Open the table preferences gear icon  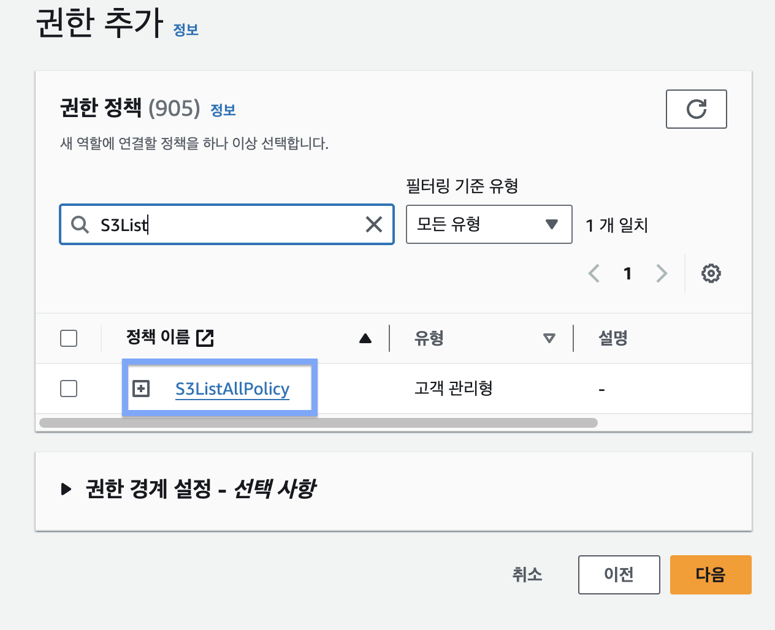pos(711,273)
